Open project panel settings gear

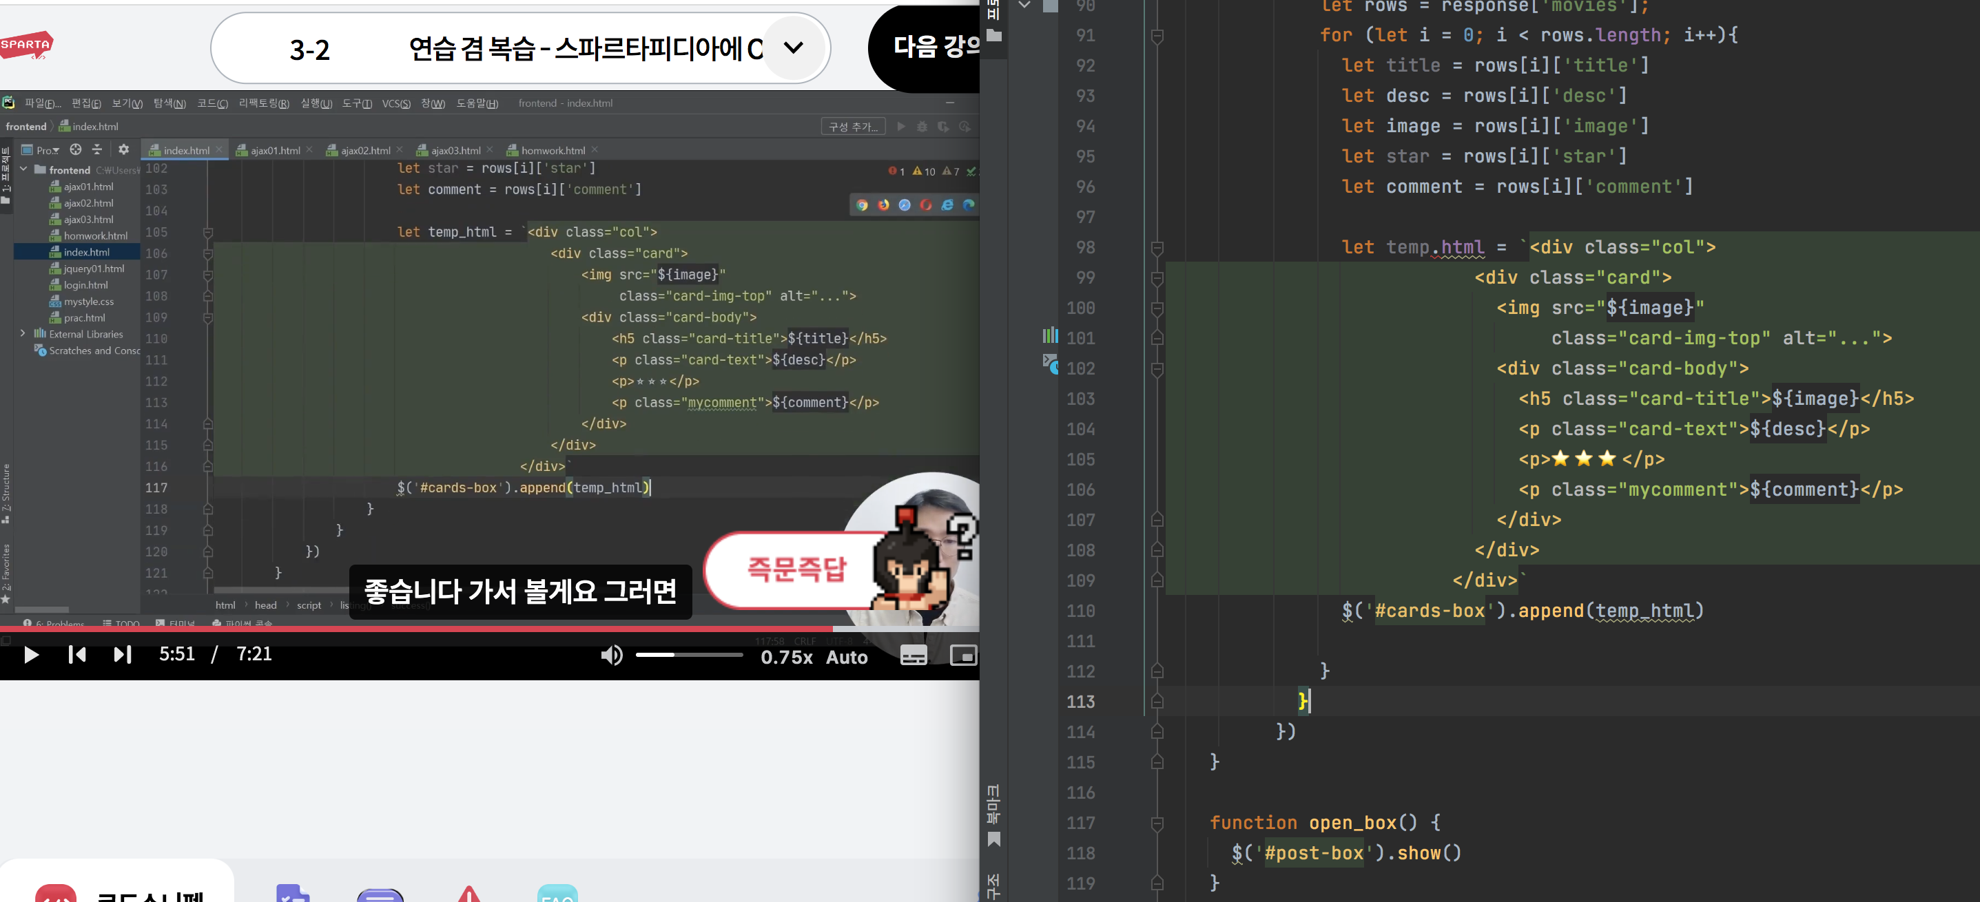(x=124, y=149)
